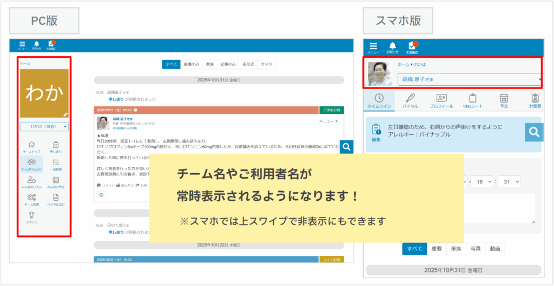The image size is (554, 286).
Task: Select 重要 filter in smartphone version
Action: (437, 249)
